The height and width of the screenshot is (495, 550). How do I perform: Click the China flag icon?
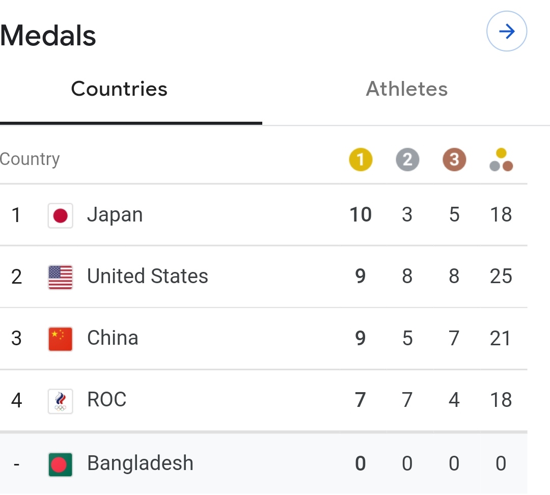point(60,339)
